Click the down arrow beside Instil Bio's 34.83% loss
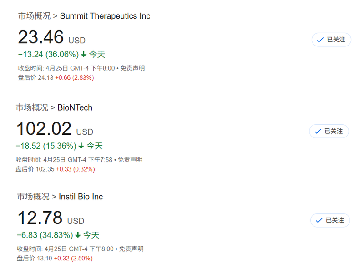Screen dimensions: 364x269 pos(78,235)
